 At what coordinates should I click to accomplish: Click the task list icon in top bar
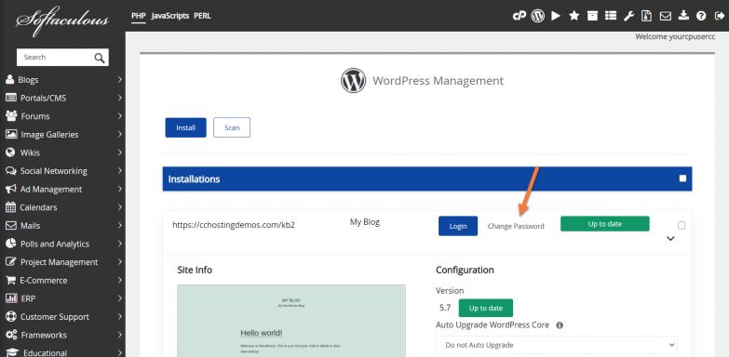click(x=611, y=16)
